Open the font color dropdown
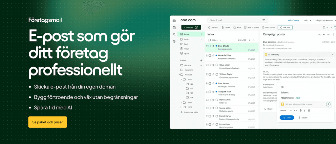The image size is (336, 144). 296,111
